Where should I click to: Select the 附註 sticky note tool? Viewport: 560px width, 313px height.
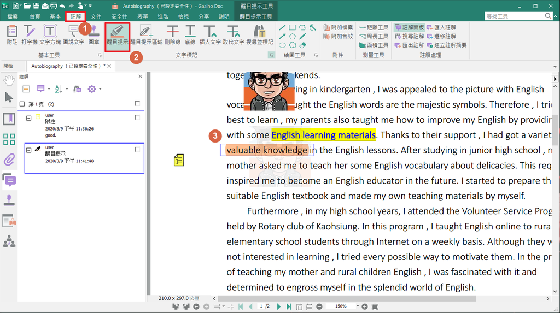(11, 34)
